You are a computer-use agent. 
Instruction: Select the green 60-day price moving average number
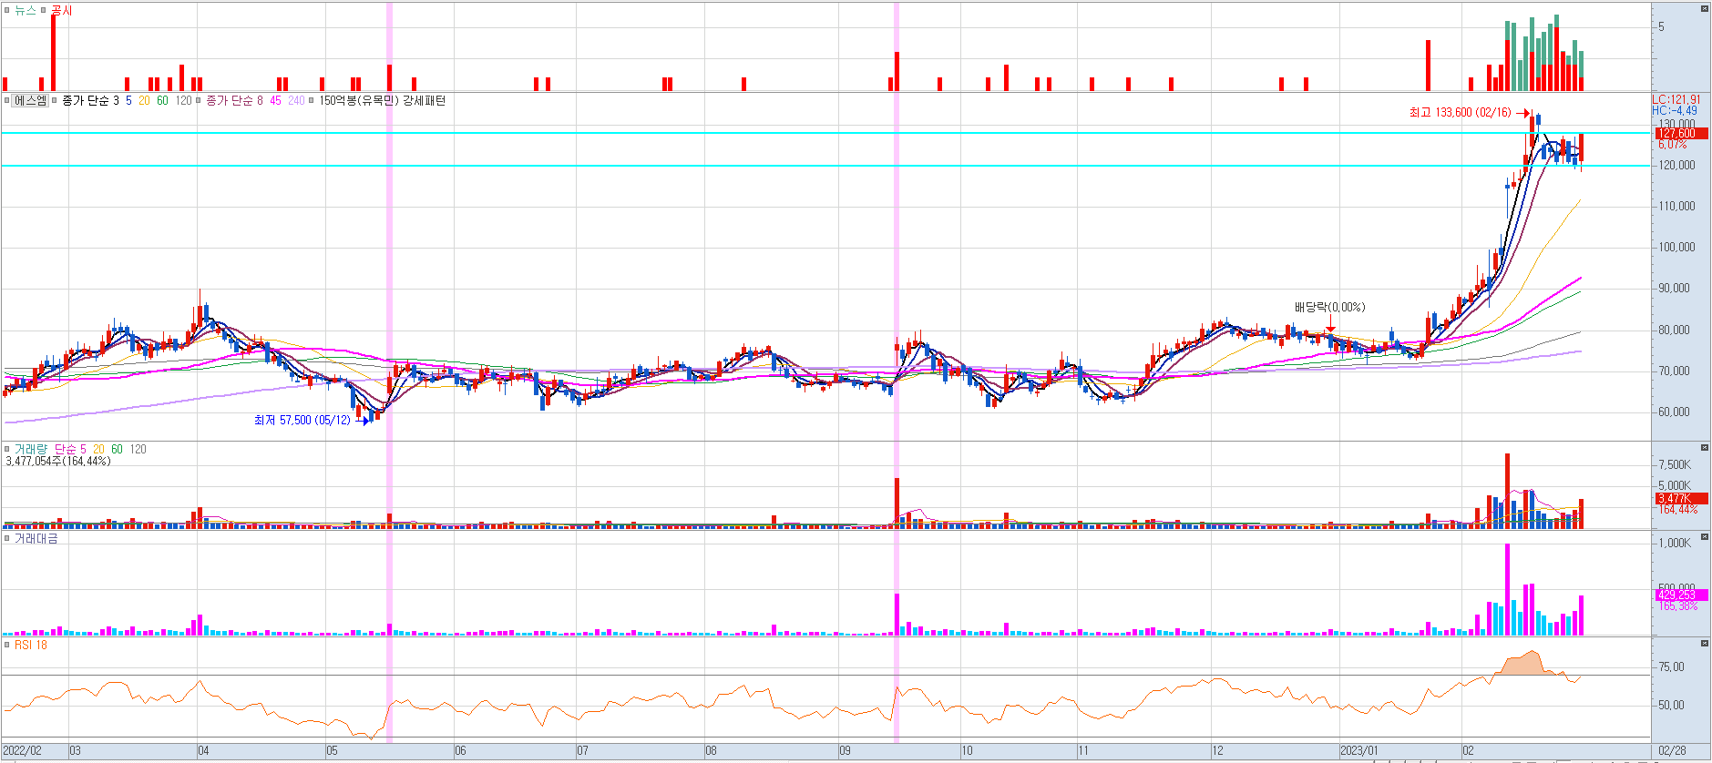162,100
